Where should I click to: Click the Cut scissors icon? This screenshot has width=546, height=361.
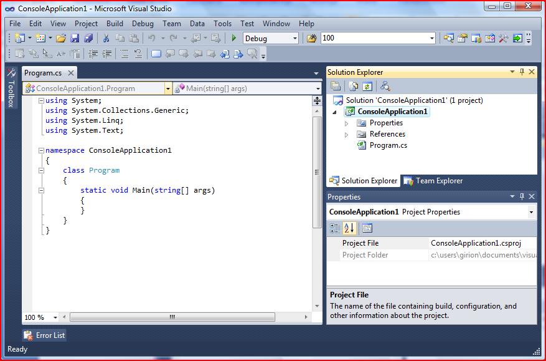tap(106, 38)
